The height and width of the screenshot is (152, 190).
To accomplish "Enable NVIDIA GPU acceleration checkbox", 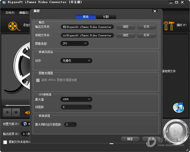I will click(38, 80).
